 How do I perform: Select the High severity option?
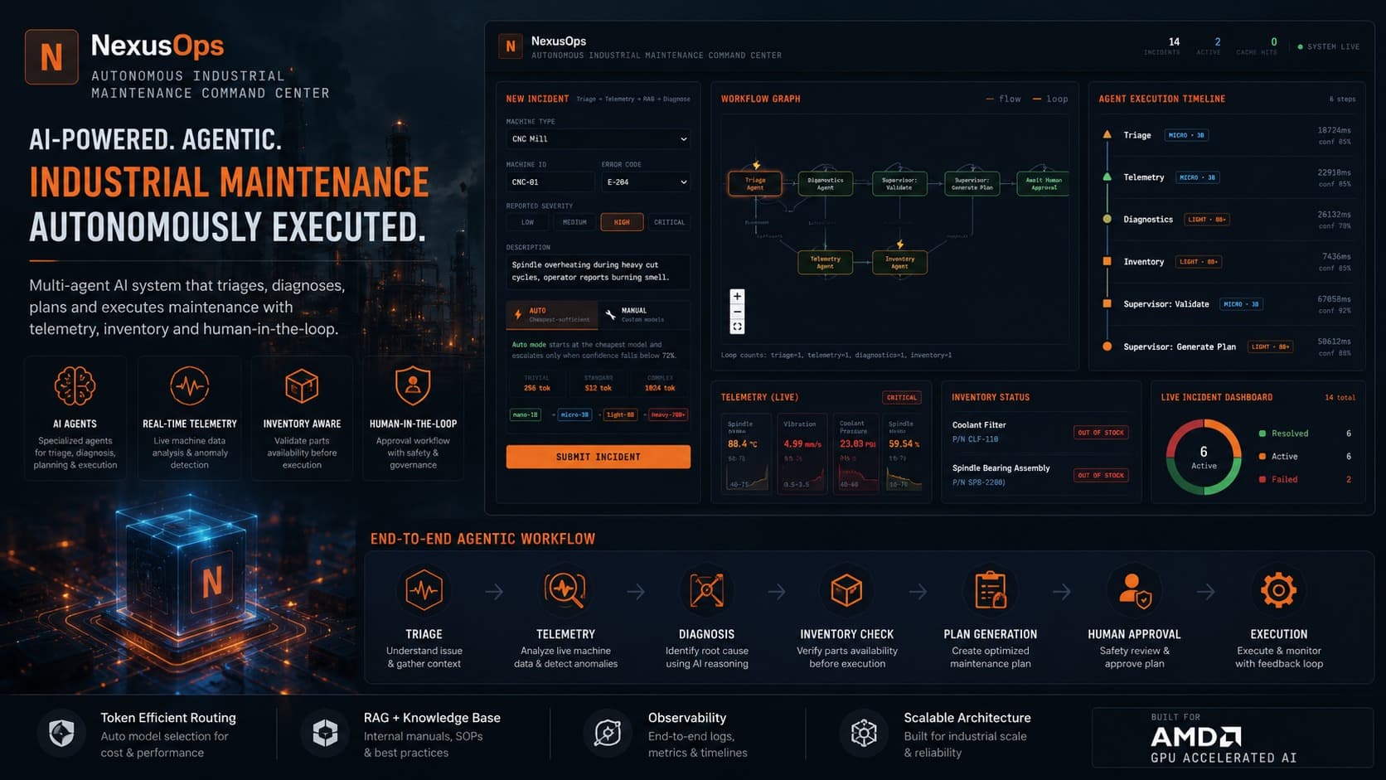click(622, 222)
